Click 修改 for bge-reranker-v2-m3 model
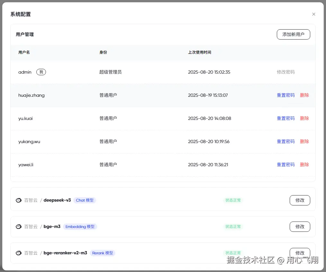 pos(300,253)
